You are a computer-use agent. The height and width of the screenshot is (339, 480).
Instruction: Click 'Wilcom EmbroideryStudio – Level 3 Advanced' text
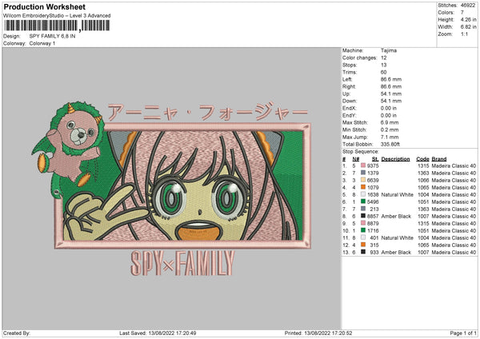coord(57,16)
